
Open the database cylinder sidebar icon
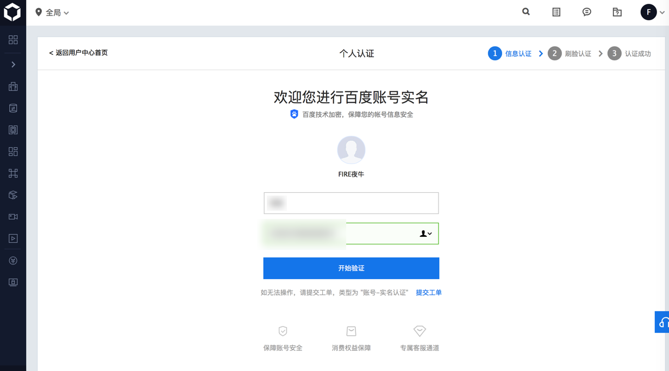click(13, 108)
